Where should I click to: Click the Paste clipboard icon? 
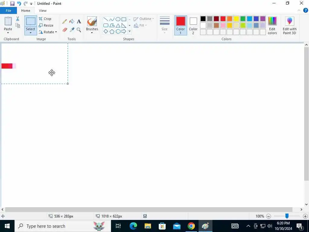point(8,21)
